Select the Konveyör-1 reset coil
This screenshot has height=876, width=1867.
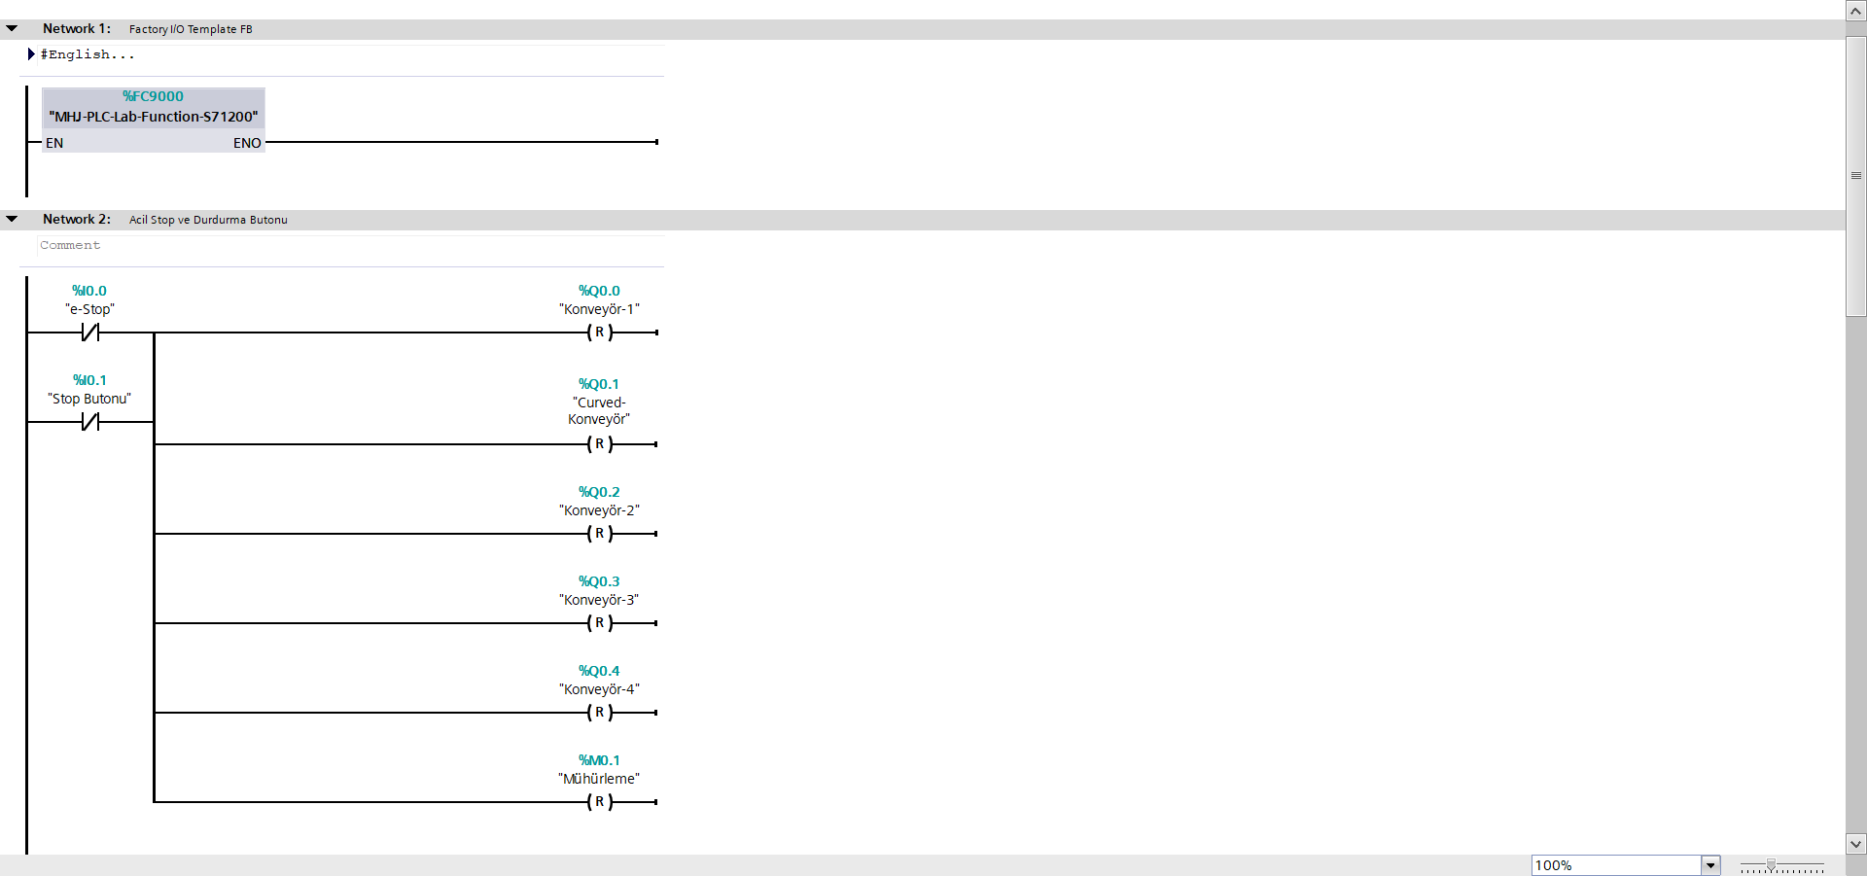tap(600, 333)
